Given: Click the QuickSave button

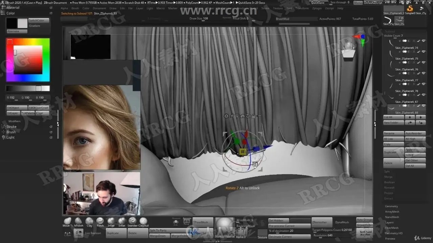Looking at the screenshot, I should [318, 3].
